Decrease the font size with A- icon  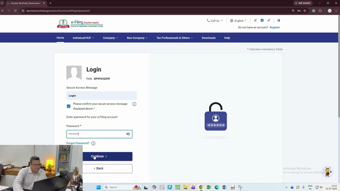(256, 20)
